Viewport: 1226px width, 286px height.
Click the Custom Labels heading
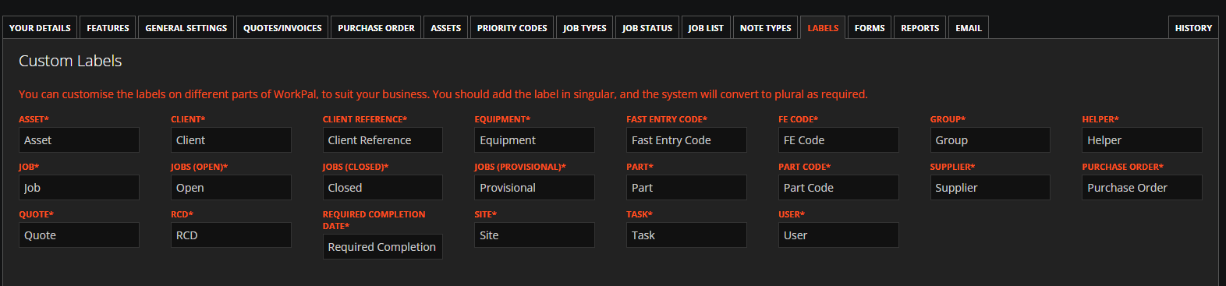(70, 61)
